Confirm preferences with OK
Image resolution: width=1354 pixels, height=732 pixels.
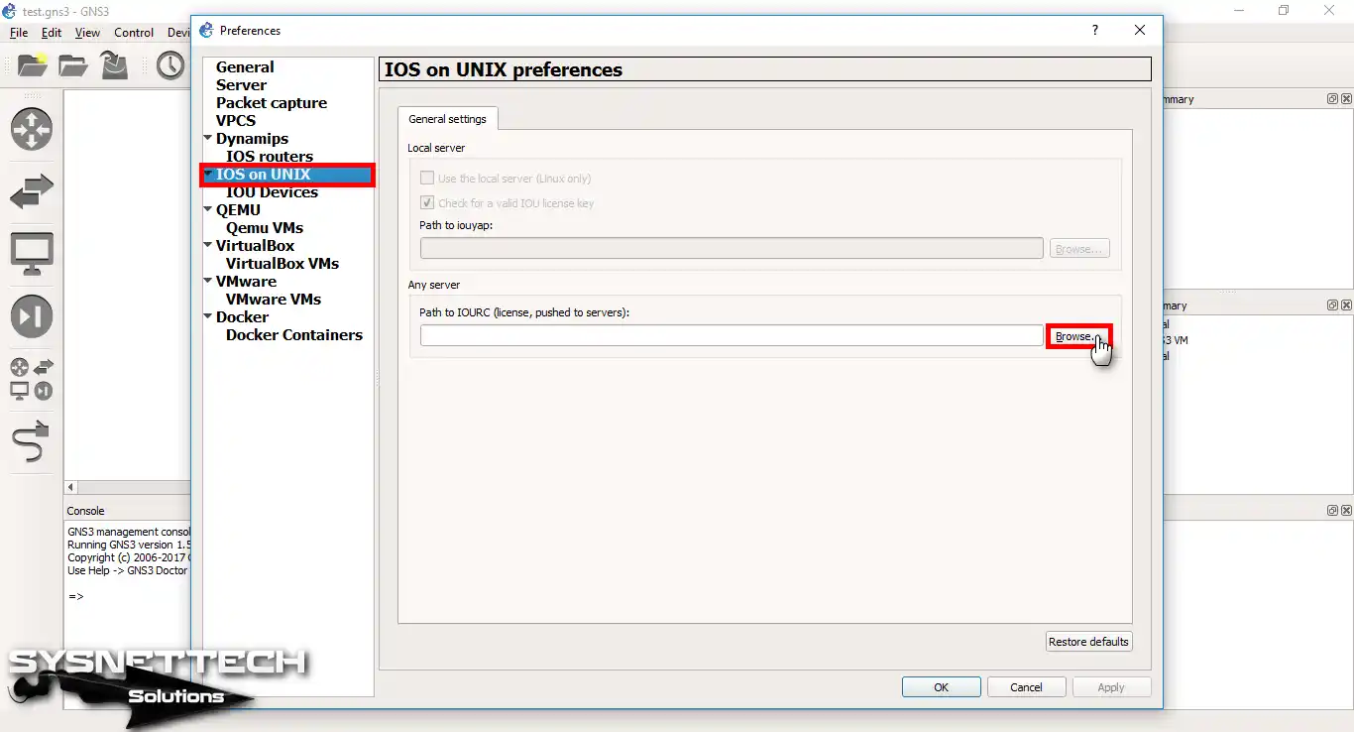pos(942,687)
